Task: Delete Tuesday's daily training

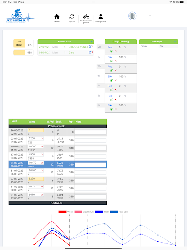Action: click(116, 61)
